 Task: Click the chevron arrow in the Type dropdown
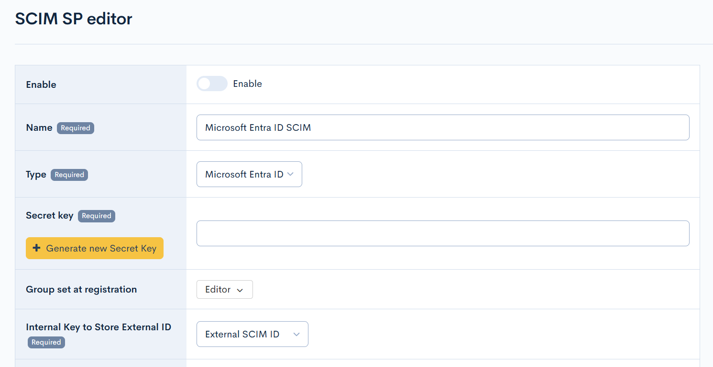coord(290,175)
